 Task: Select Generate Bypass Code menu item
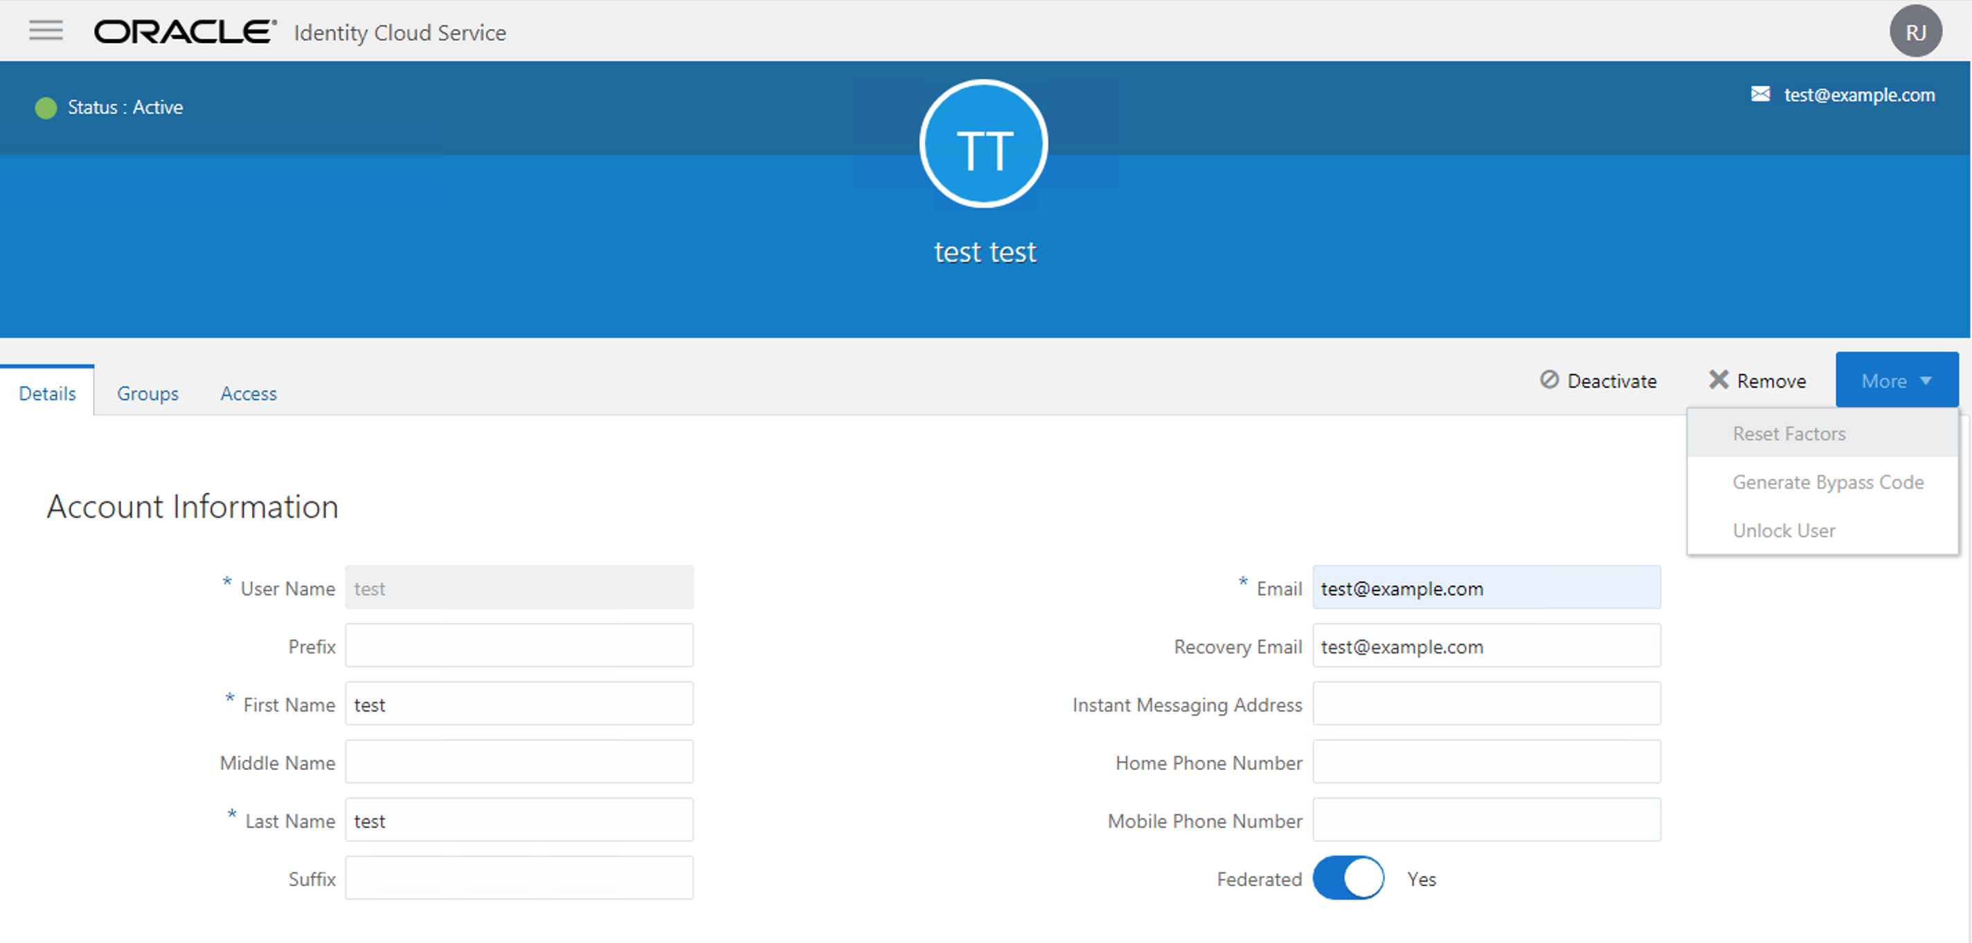pyautogui.click(x=1822, y=482)
